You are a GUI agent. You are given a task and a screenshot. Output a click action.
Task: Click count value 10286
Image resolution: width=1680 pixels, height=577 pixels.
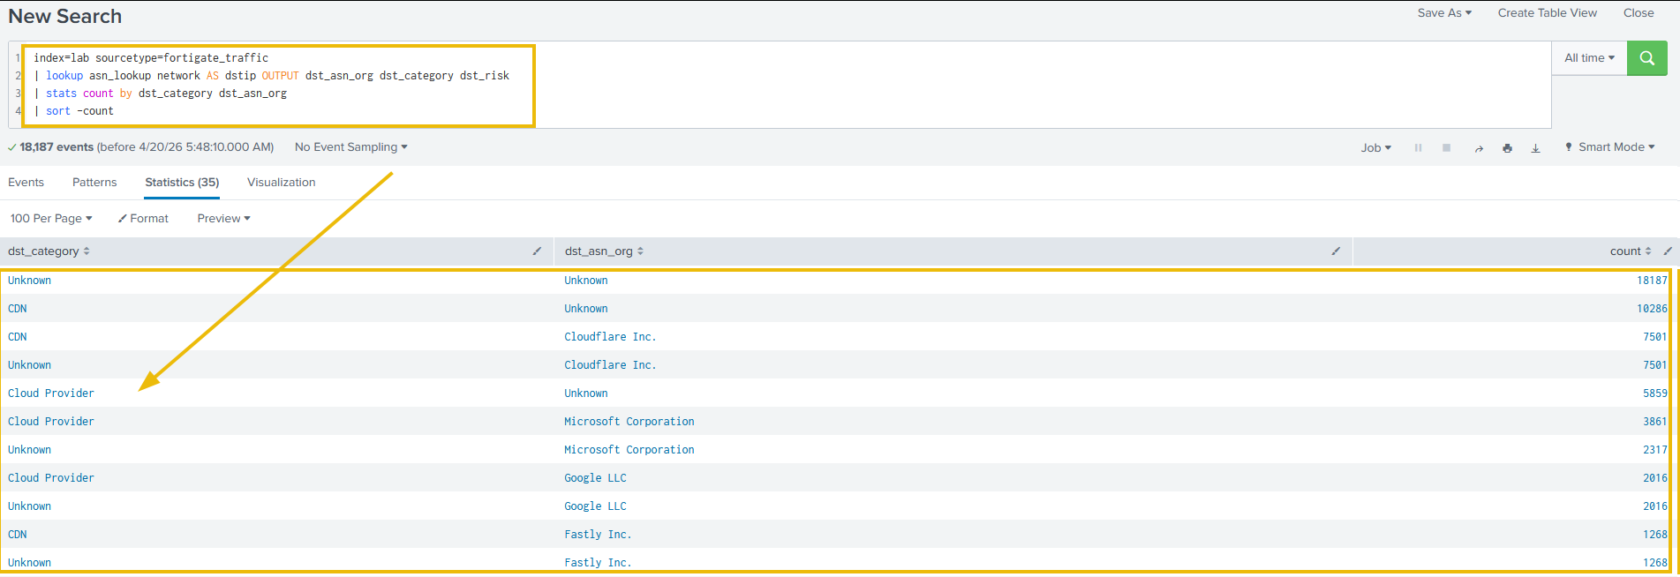(1652, 309)
